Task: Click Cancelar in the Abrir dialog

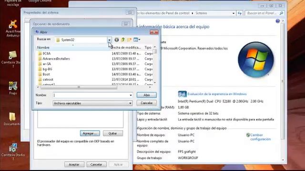Action: [x=146, y=103]
